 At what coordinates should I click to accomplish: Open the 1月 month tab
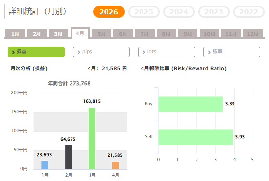15,34
